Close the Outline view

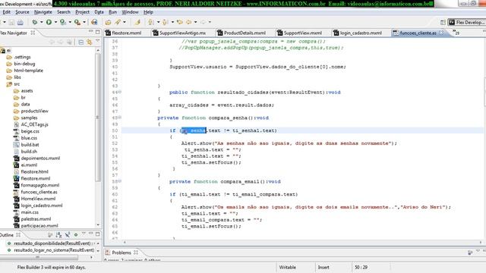(18, 235)
